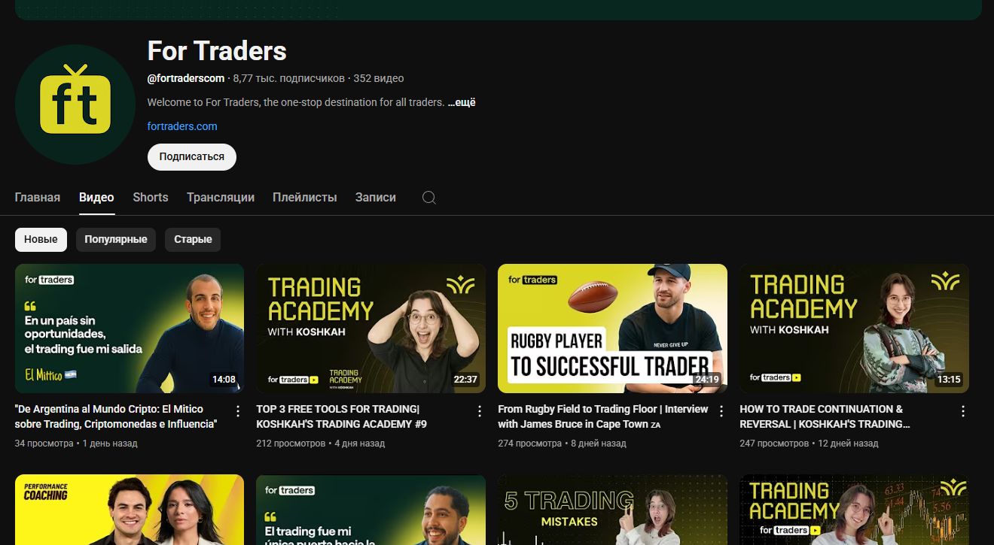
Task: Open the Rugby Player to Successful Trader thumbnail
Action: pos(612,329)
